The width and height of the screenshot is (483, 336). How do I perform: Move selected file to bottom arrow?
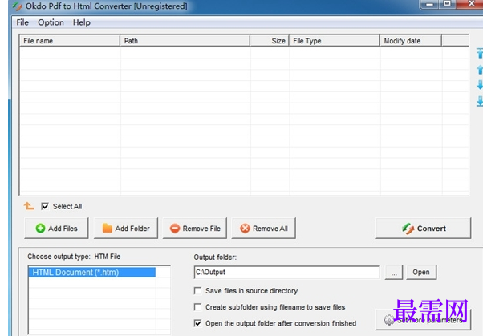click(x=480, y=101)
